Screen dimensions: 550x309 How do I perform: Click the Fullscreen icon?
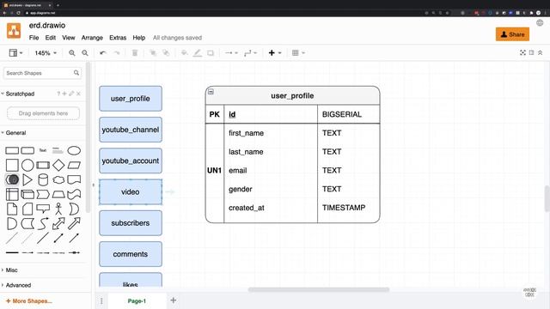(522, 52)
